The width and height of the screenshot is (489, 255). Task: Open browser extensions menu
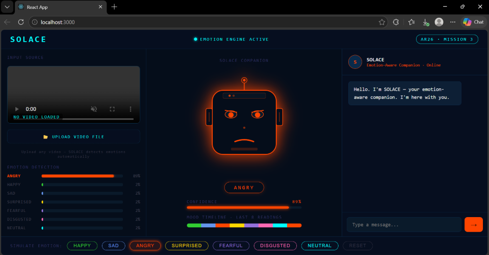point(396,22)
